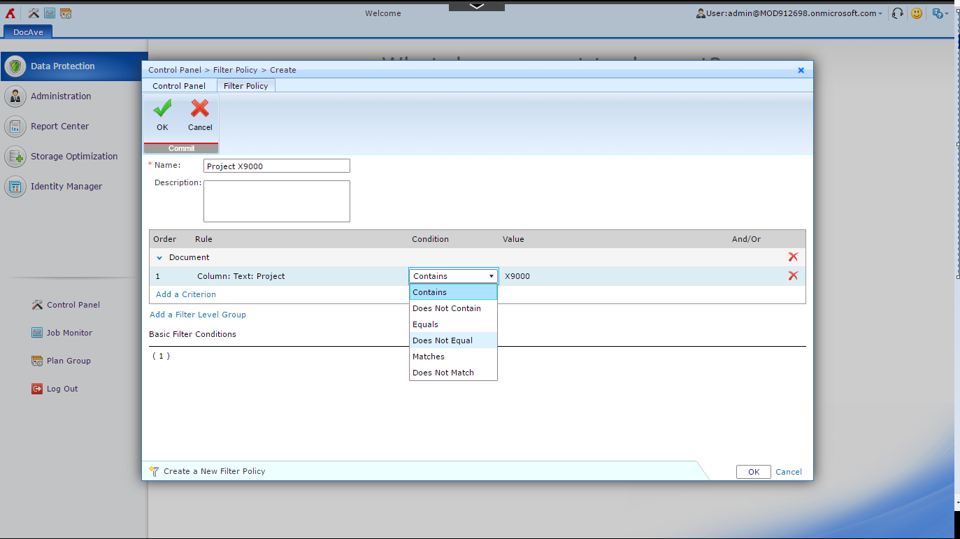Click the sidebar Job Monitor icon

click(37, 333)
